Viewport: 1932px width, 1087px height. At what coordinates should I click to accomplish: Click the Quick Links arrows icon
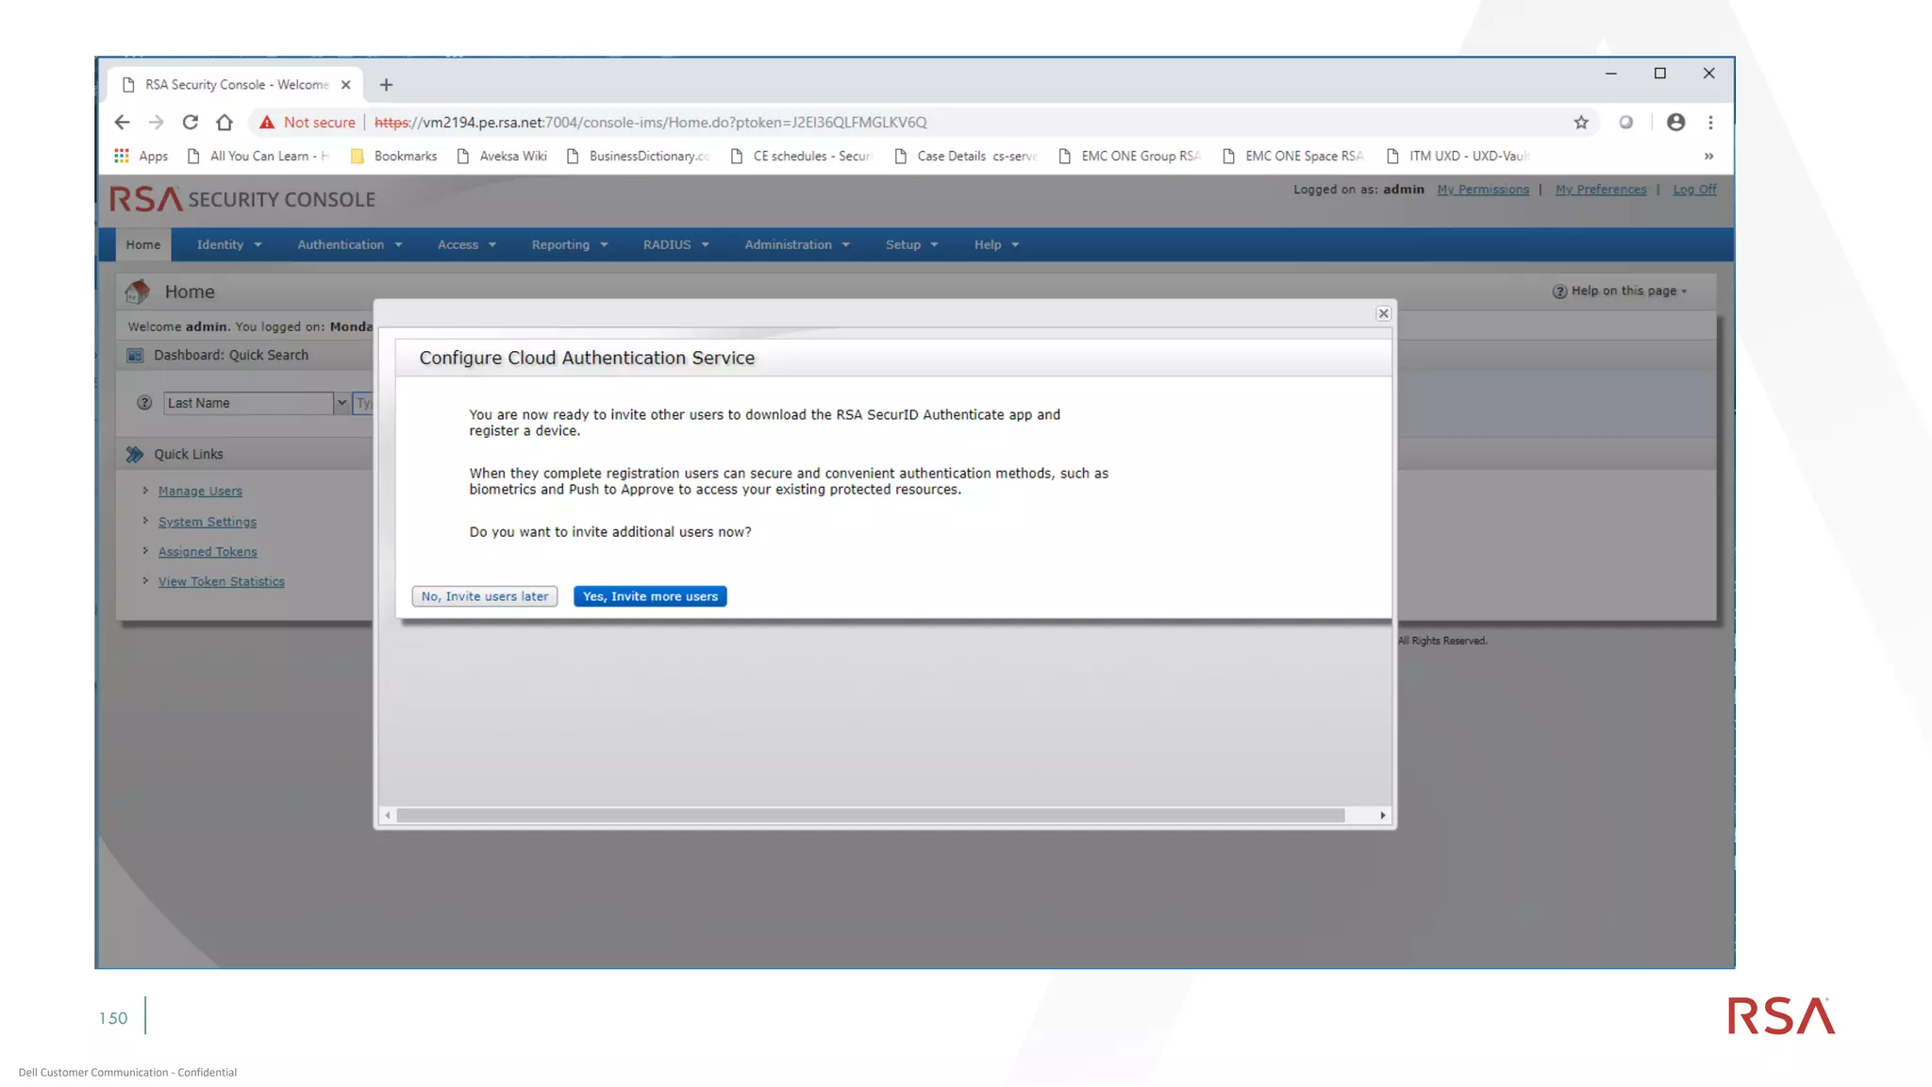point(135,455)
